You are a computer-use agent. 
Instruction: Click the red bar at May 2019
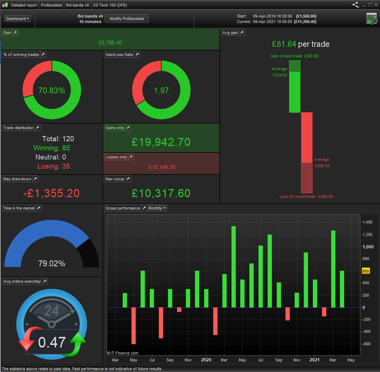click(134, 326)
